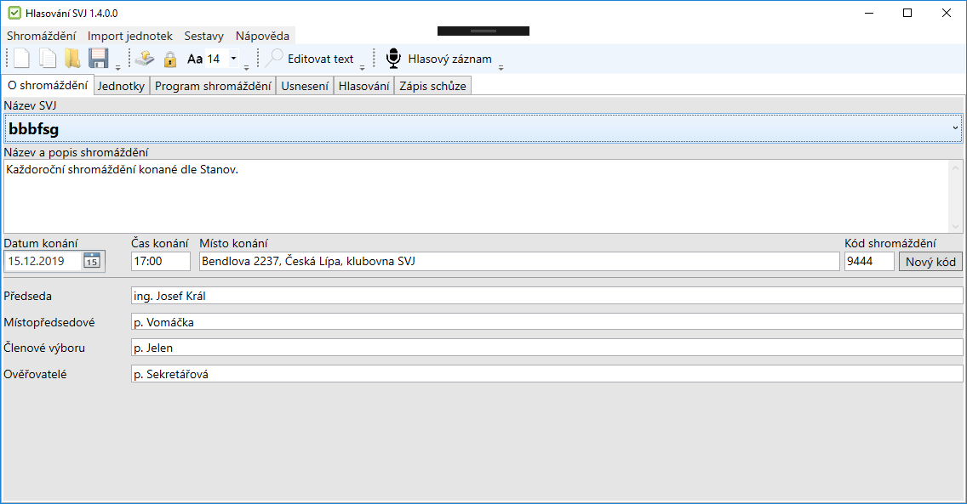This screenshot has height=504, width=967.
Task: Click the dark floating bar handle at top center
Action: (483, 31)
